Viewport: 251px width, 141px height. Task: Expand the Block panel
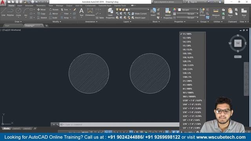pos(156,22)
